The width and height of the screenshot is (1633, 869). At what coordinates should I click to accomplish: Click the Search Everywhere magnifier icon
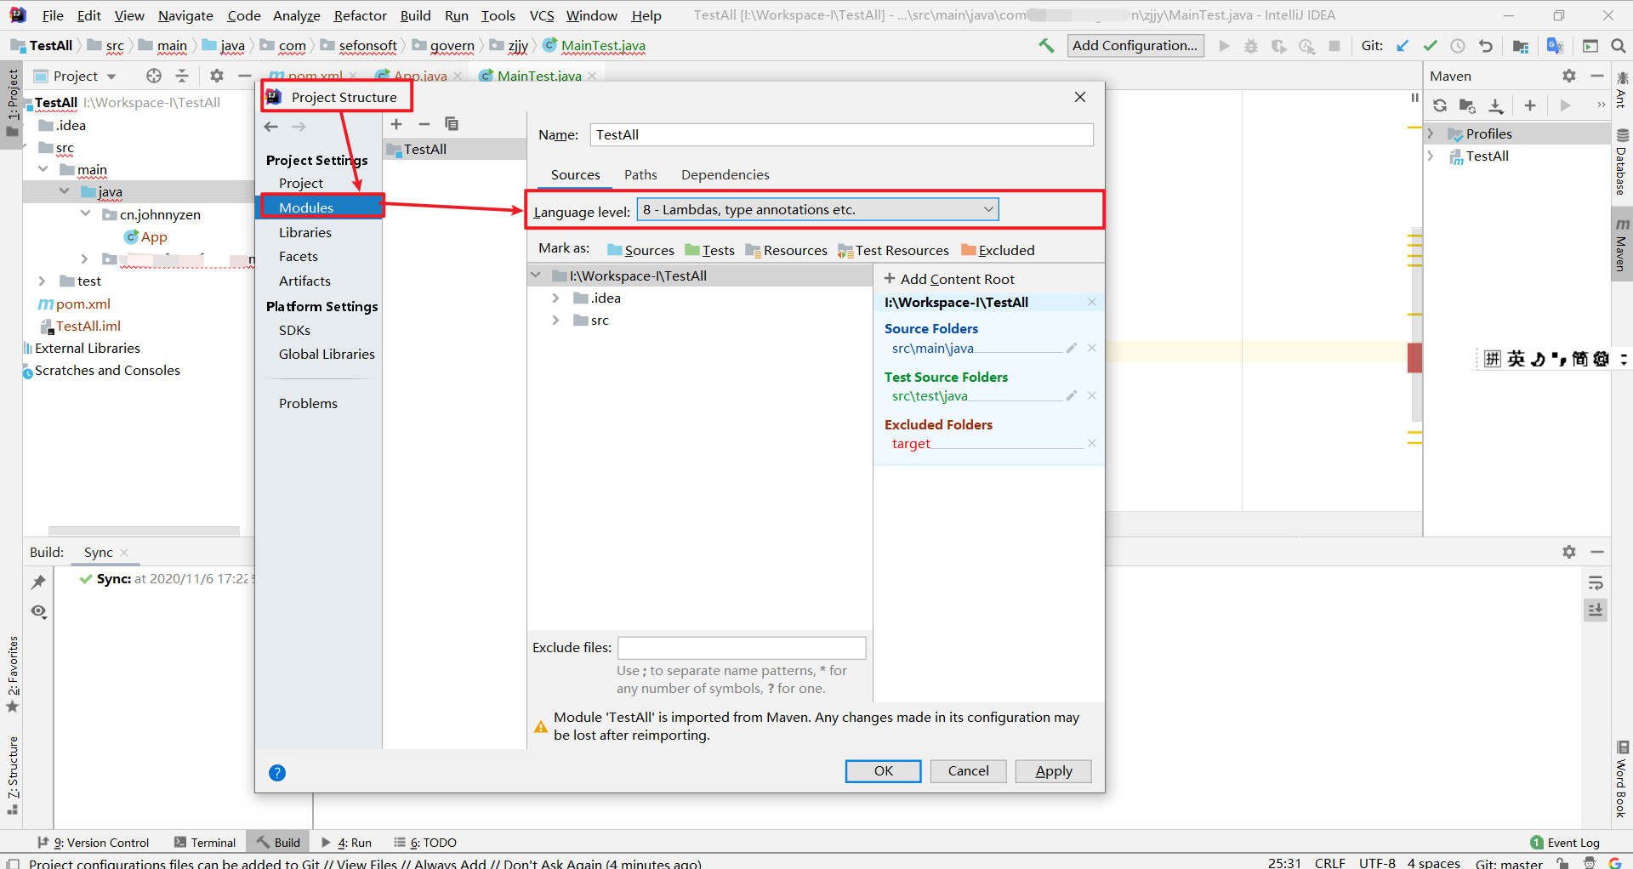1619,46
